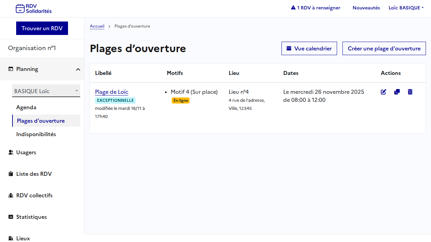Open Vue calendrier calendar view
This screenshot has height=242, width=431.
309,48
